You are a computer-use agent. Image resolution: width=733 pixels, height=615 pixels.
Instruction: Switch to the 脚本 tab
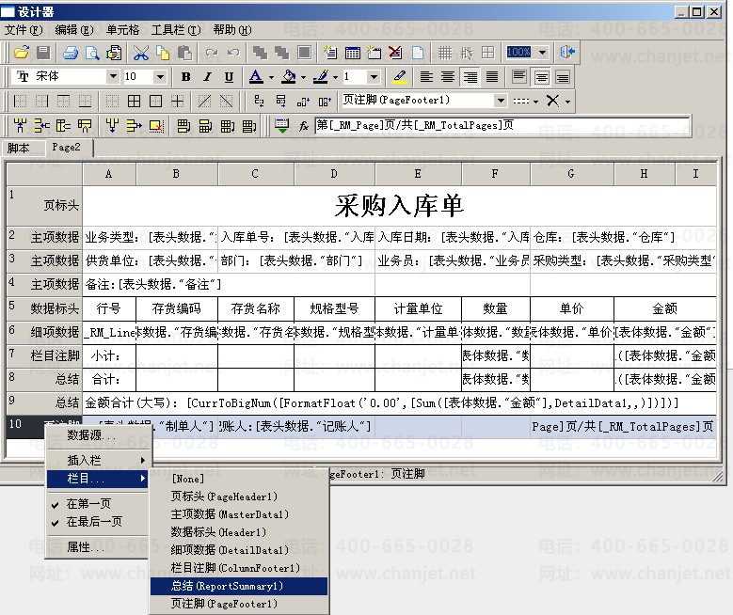19,148
